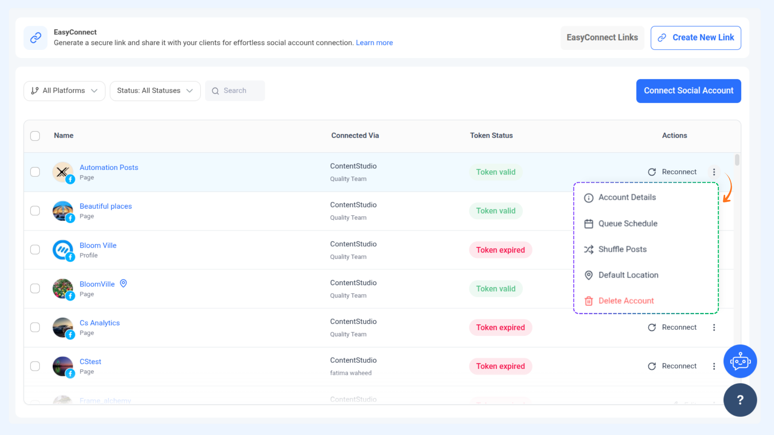Click Shuffle Posts menu entry
Screen dimensions: 774x435
pyautogui.click(x=622, y=249)
